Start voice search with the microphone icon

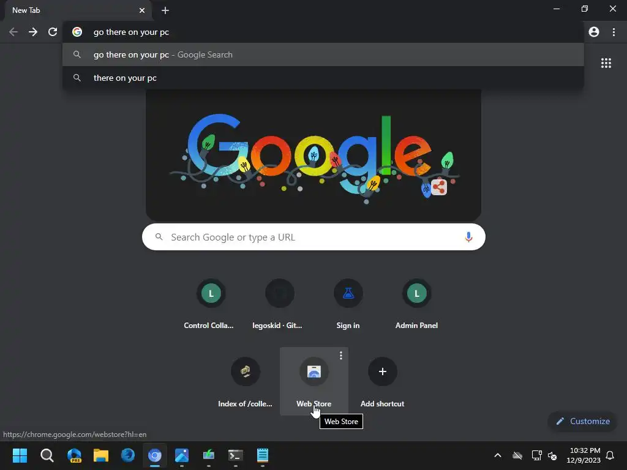coord(468,237)
